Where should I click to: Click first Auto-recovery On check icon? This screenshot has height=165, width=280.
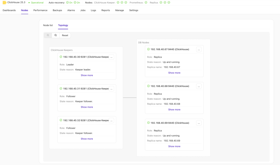[67, 2]
